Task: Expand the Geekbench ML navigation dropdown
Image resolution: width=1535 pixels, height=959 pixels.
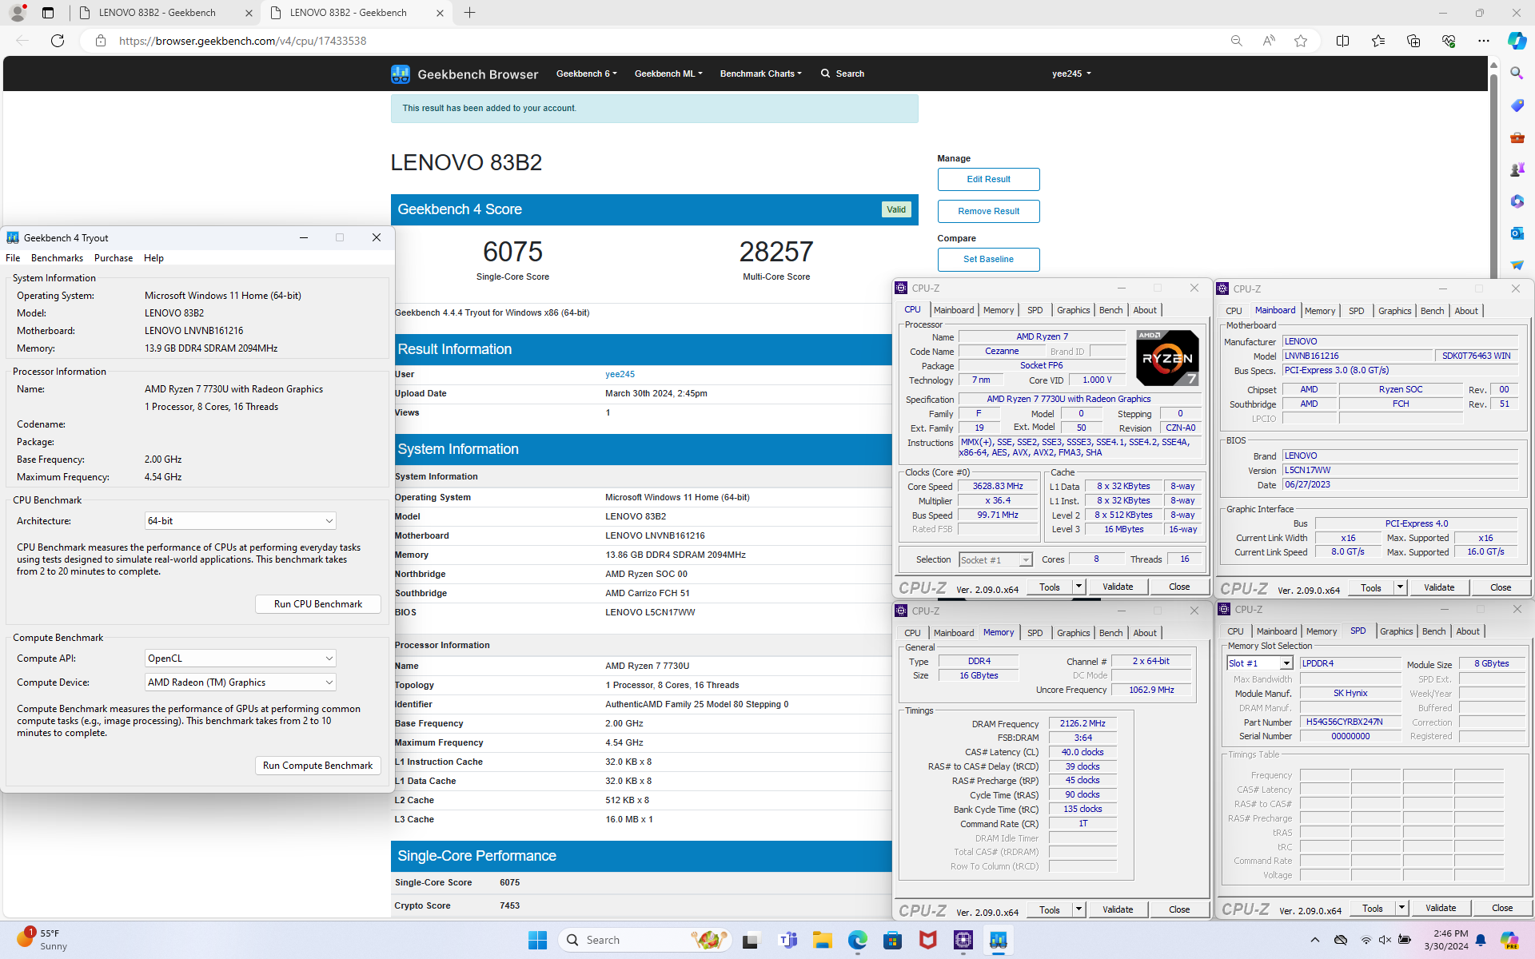Action: click(x=668, y=74)
